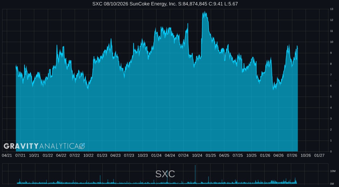Image resolution: width=339 pixels, height=187 pixels.
Task: Click the 04/21 date axis label
Action: [x=7, y=156]
